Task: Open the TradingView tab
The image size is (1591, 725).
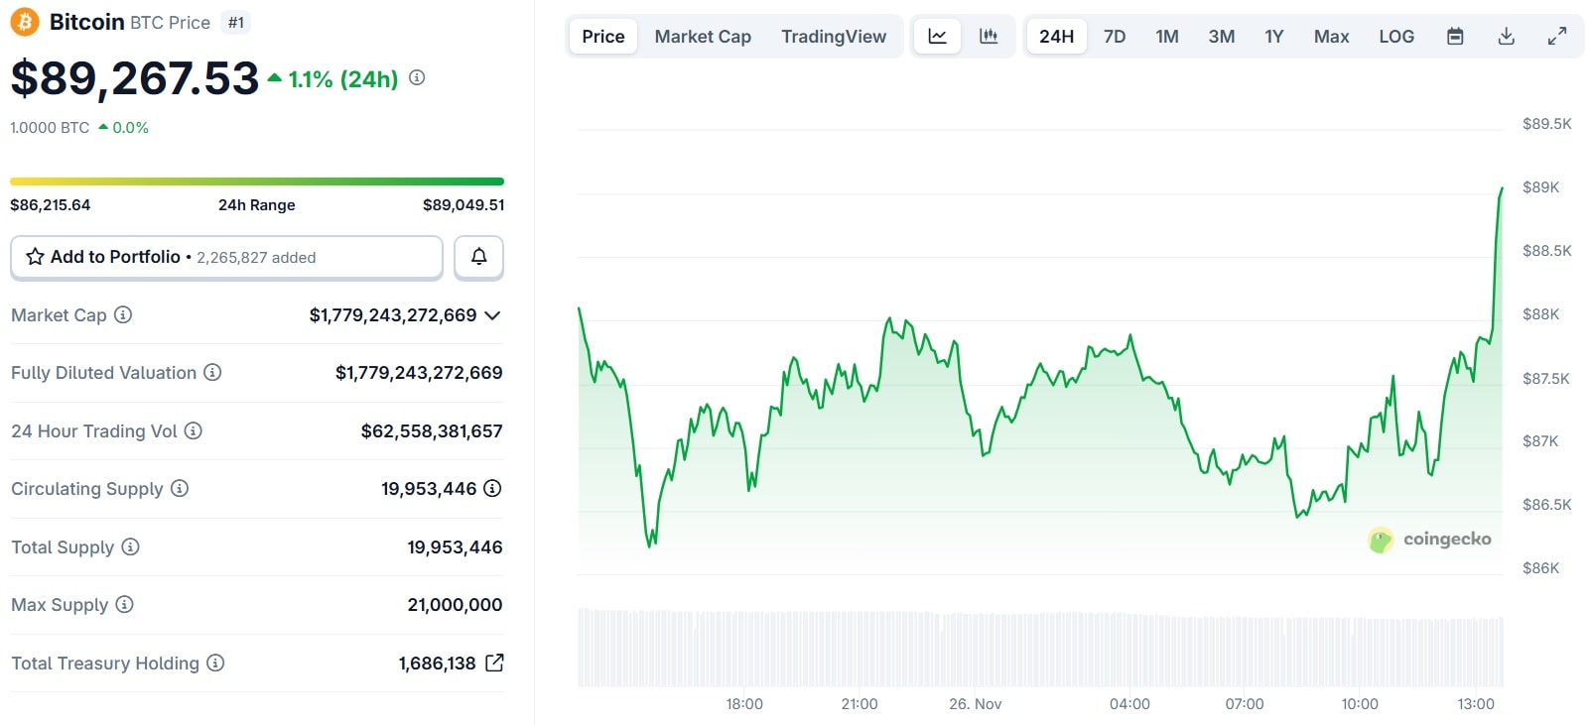Action: point(834,37)
